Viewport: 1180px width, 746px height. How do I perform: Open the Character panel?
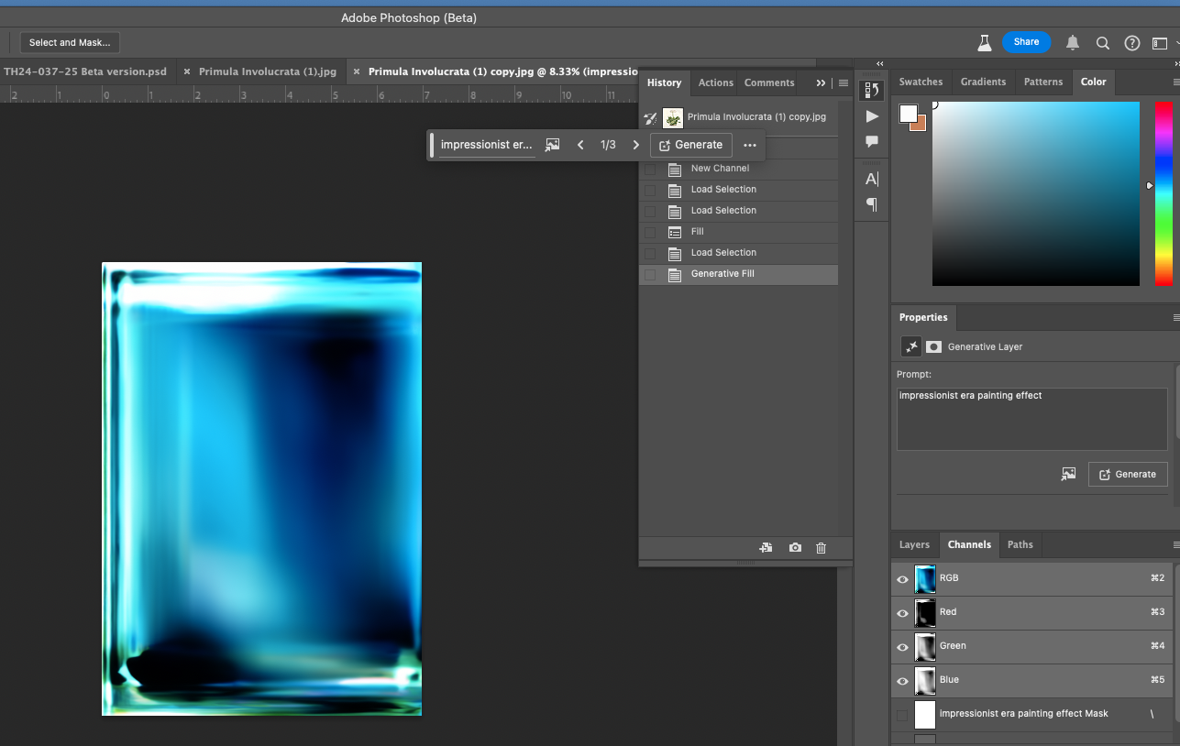click(x=871, y=179)
